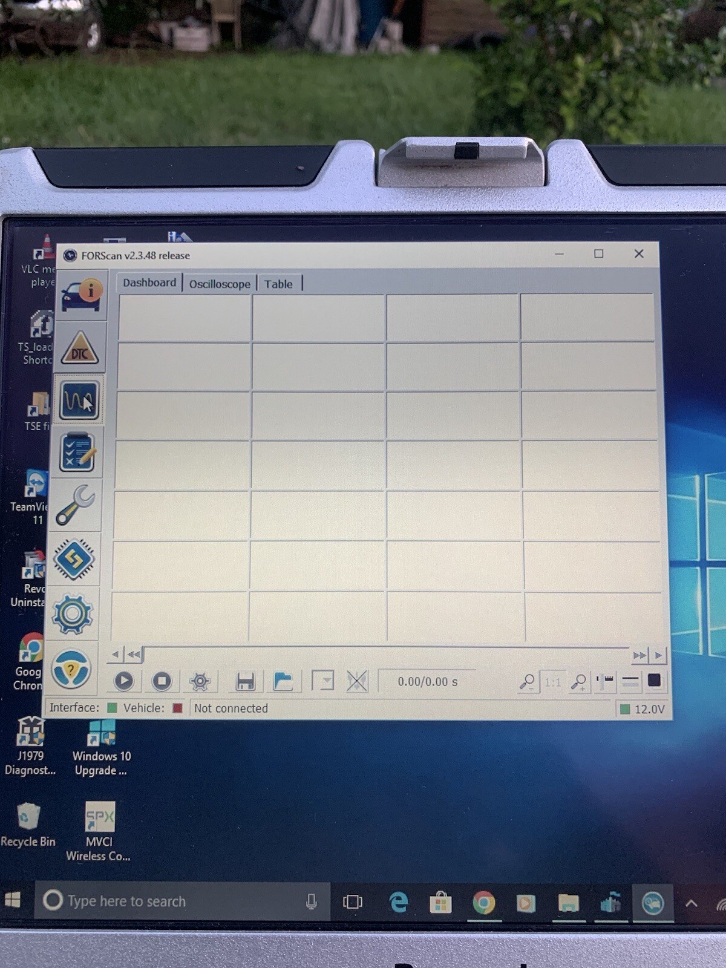Viewport: 726px width, 968px height.
Task: Select the Recycle Bin desktop icon
Action: coord(28,824)
